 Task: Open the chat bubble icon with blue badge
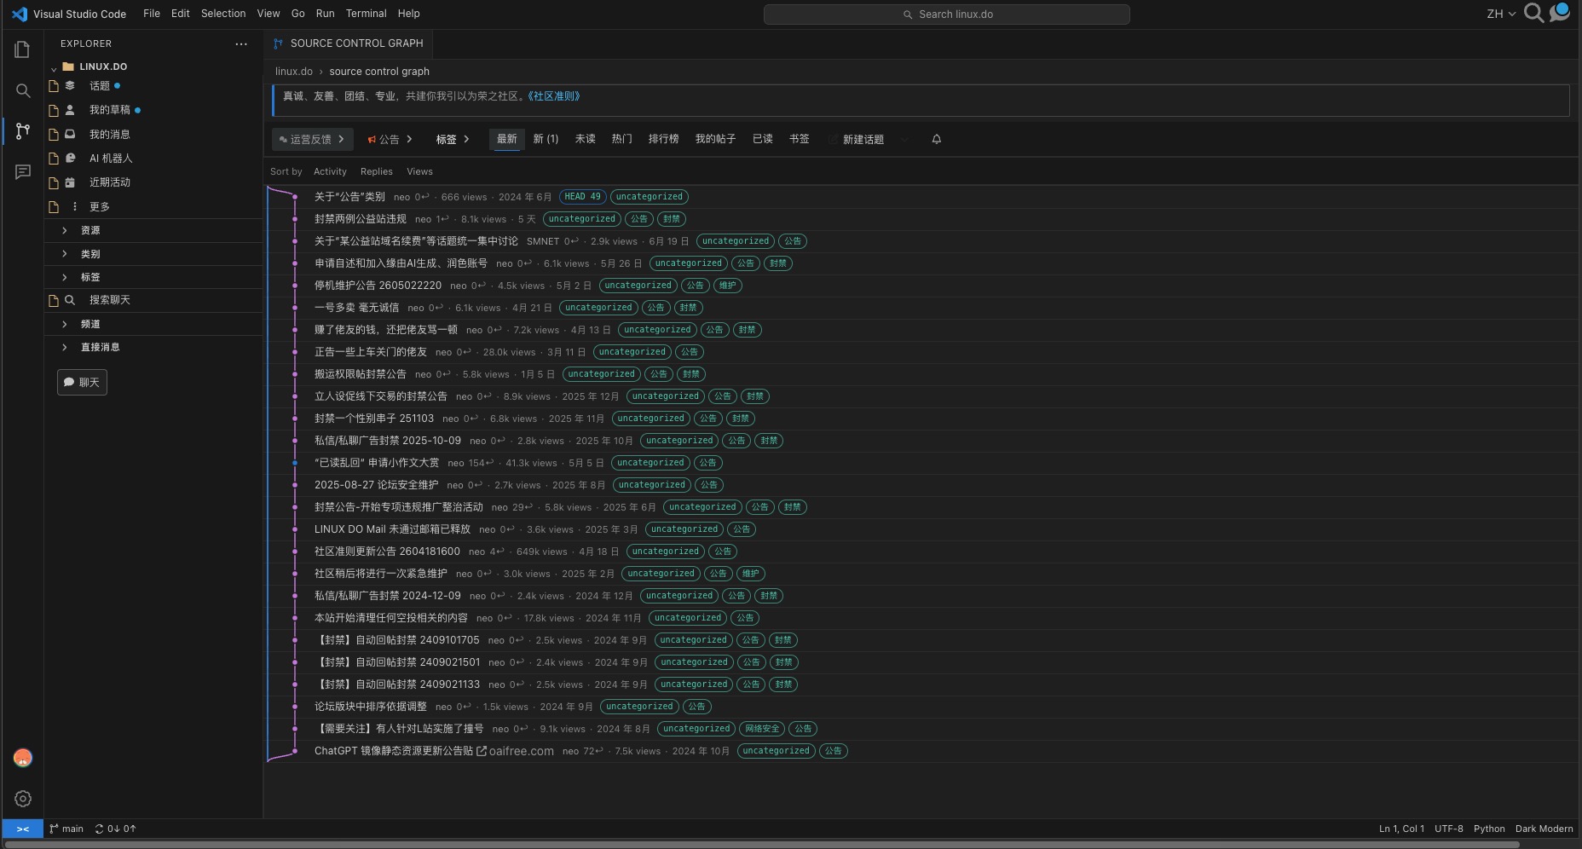pos(1560,12)
